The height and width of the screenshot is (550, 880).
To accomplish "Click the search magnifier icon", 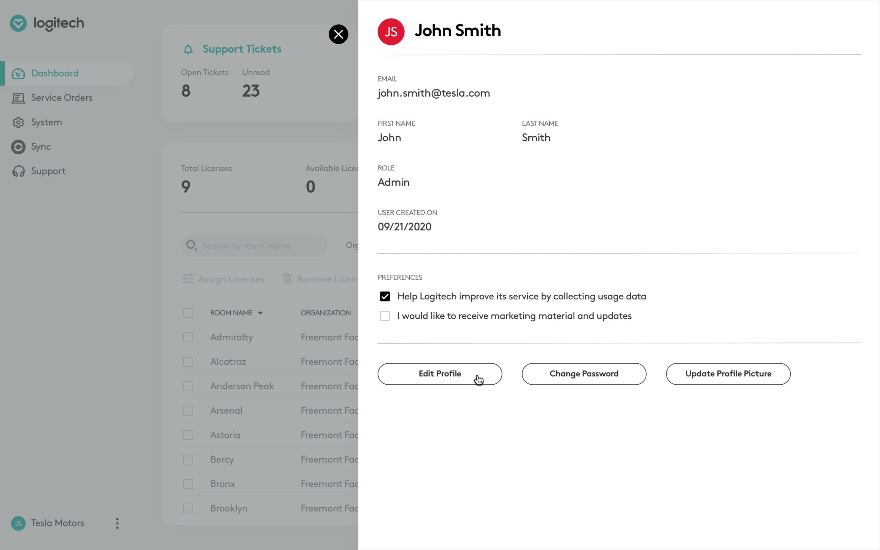I will pos(191,245).
